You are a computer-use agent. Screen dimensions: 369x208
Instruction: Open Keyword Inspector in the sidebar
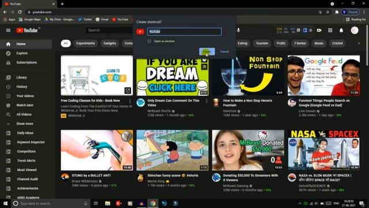[26, 142]
